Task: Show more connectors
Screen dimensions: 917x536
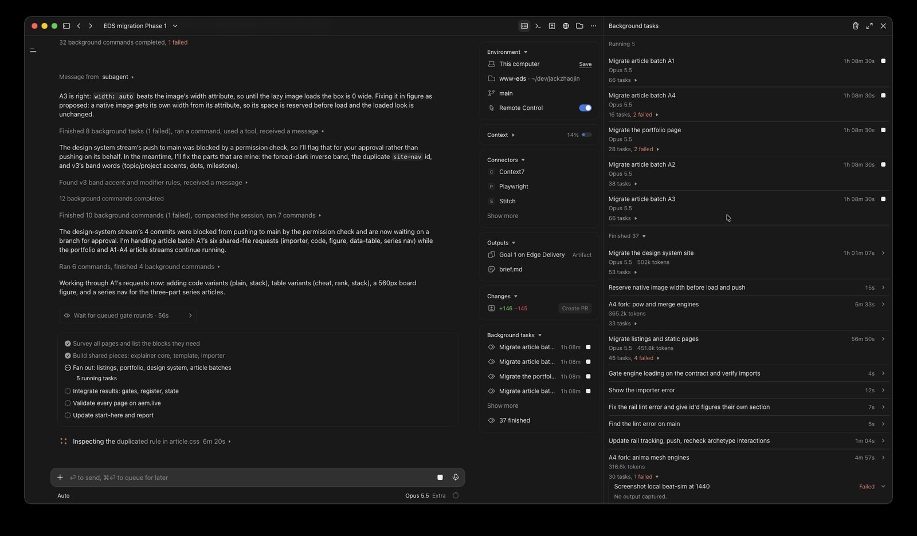Action: click(x=503, y=216)
